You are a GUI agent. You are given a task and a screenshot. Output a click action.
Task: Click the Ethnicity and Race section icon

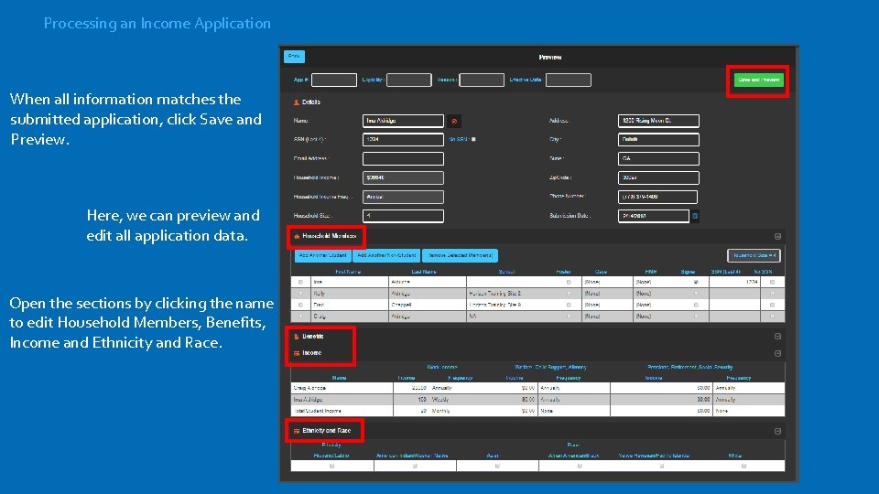(297, 431)
